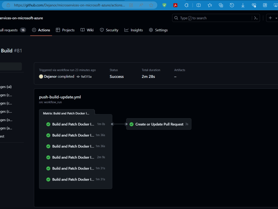Add page to favorites star icon
The image size is (278, 209).
coord(151,5)
